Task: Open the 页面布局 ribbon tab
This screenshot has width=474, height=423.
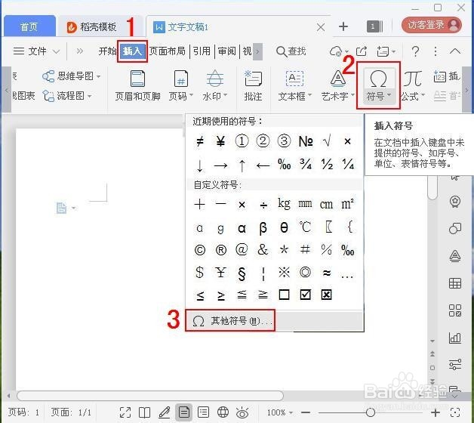Action: point(167,51)
